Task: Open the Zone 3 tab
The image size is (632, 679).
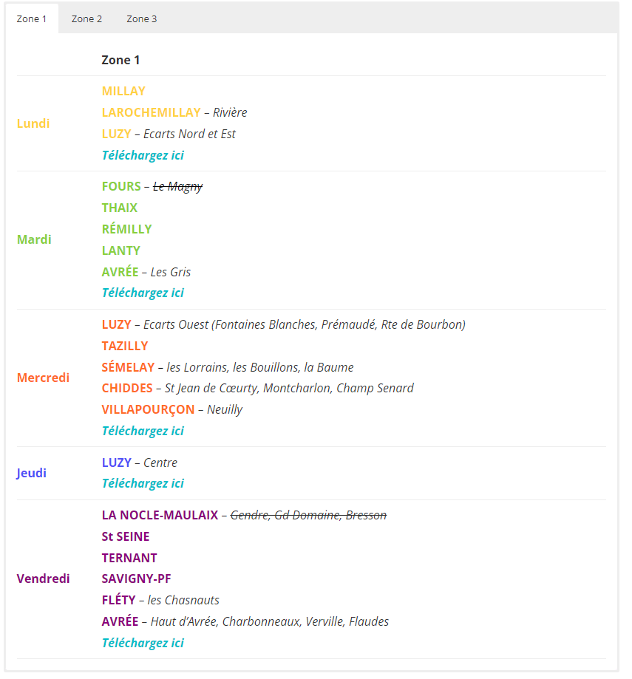Action: click(141, 18)
